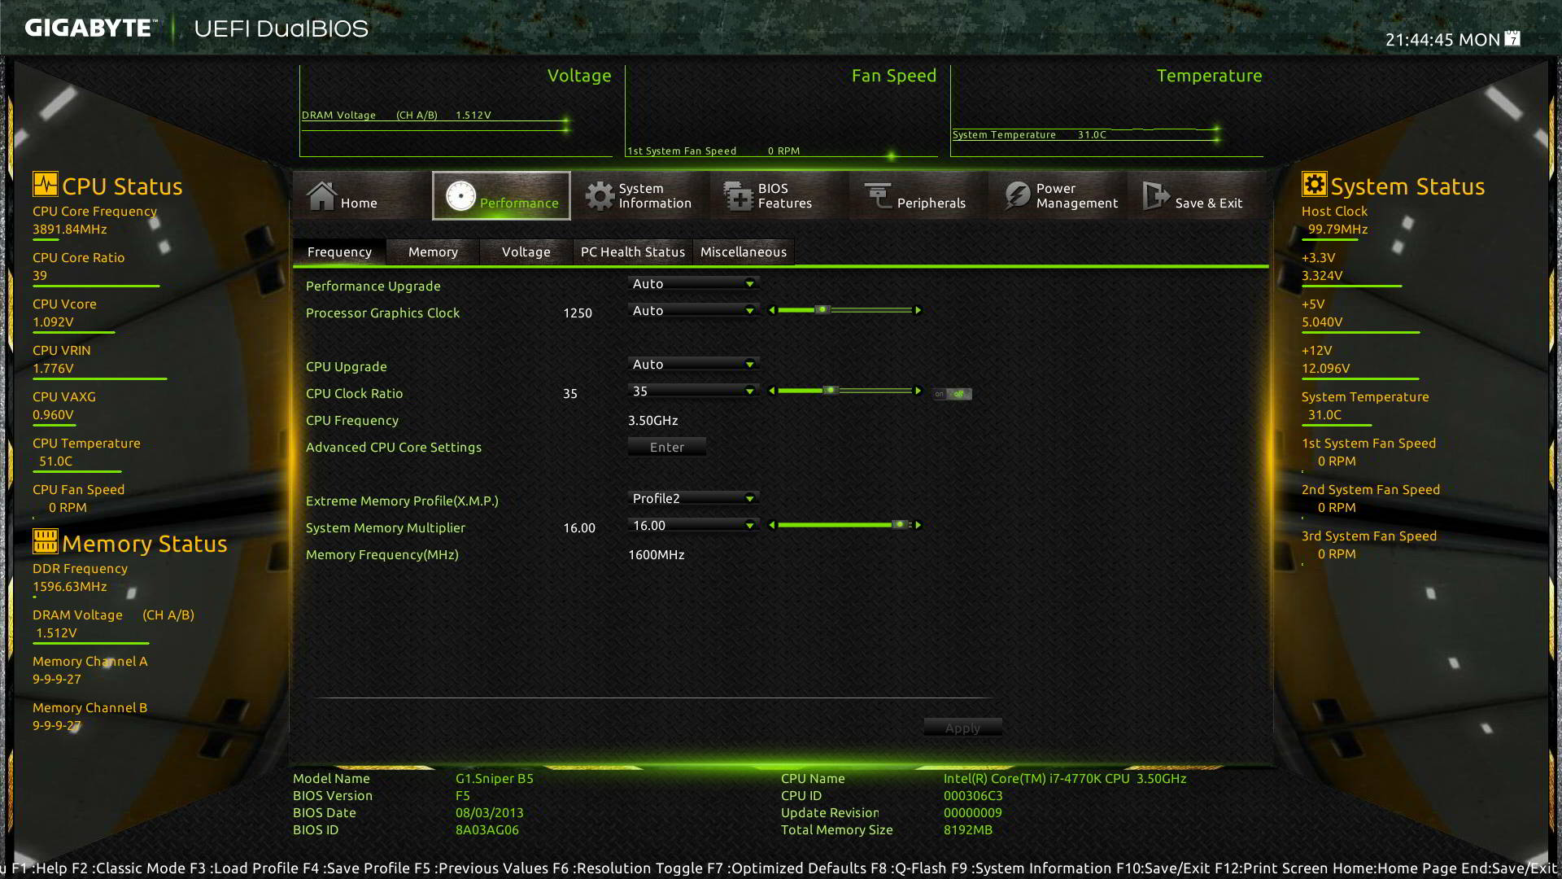Click the CPU Clock Ratio label
This screenshot has height=879, width=1562.
click(x=354, y=393)
